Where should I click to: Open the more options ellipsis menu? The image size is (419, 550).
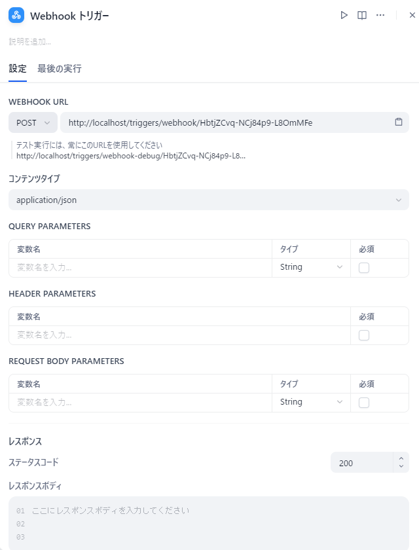point(380,15)
